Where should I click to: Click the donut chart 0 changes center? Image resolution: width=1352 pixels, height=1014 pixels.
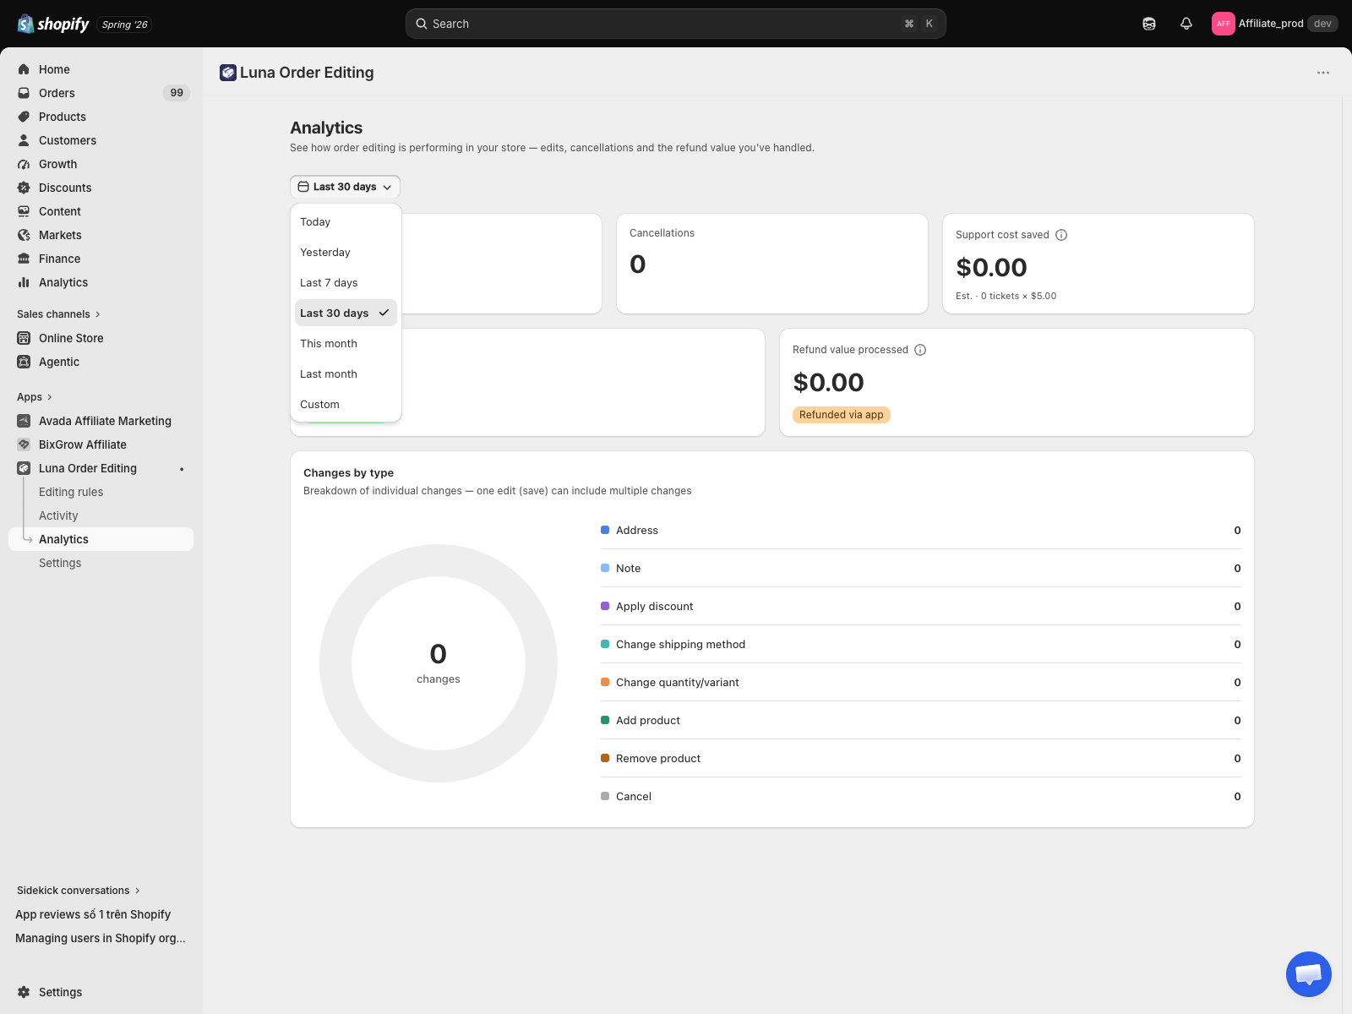coord(439,663)
